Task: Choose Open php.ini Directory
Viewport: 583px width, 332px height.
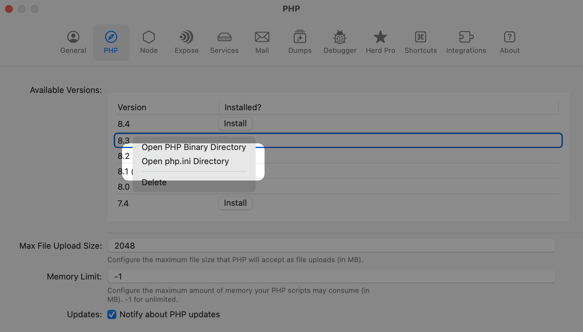Action: coord(185,161)
